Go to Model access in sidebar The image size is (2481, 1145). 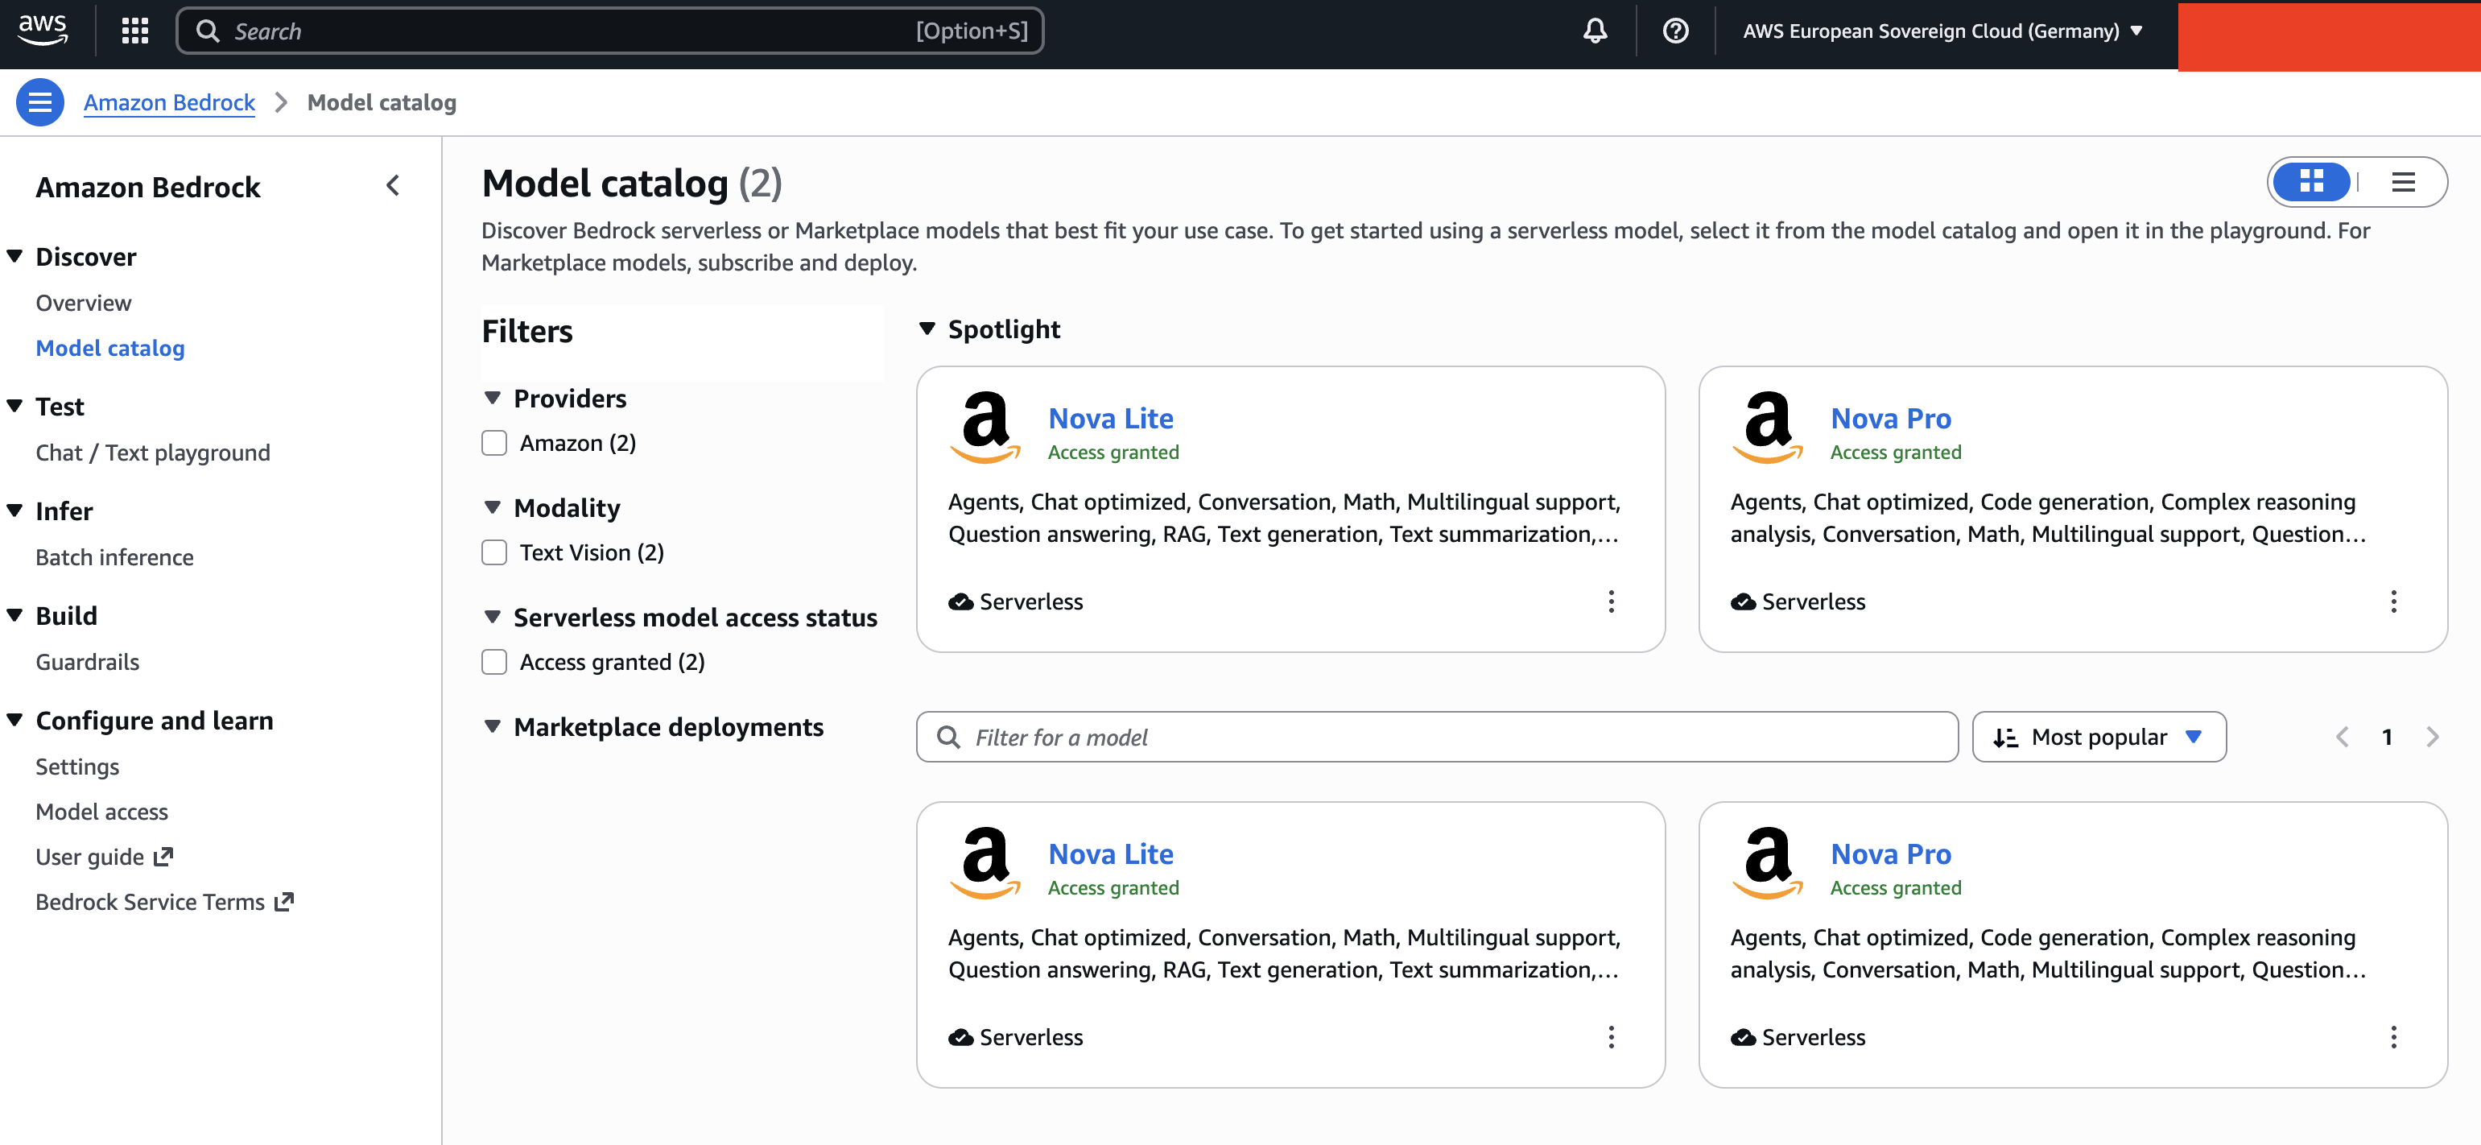tap(101, 812)
